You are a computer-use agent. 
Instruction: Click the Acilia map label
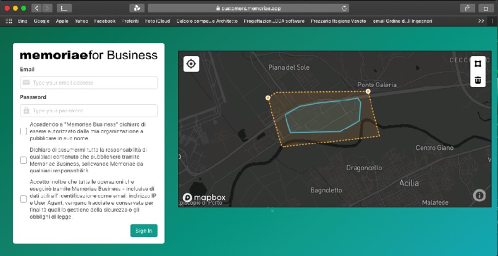click(x=409, y=183)
